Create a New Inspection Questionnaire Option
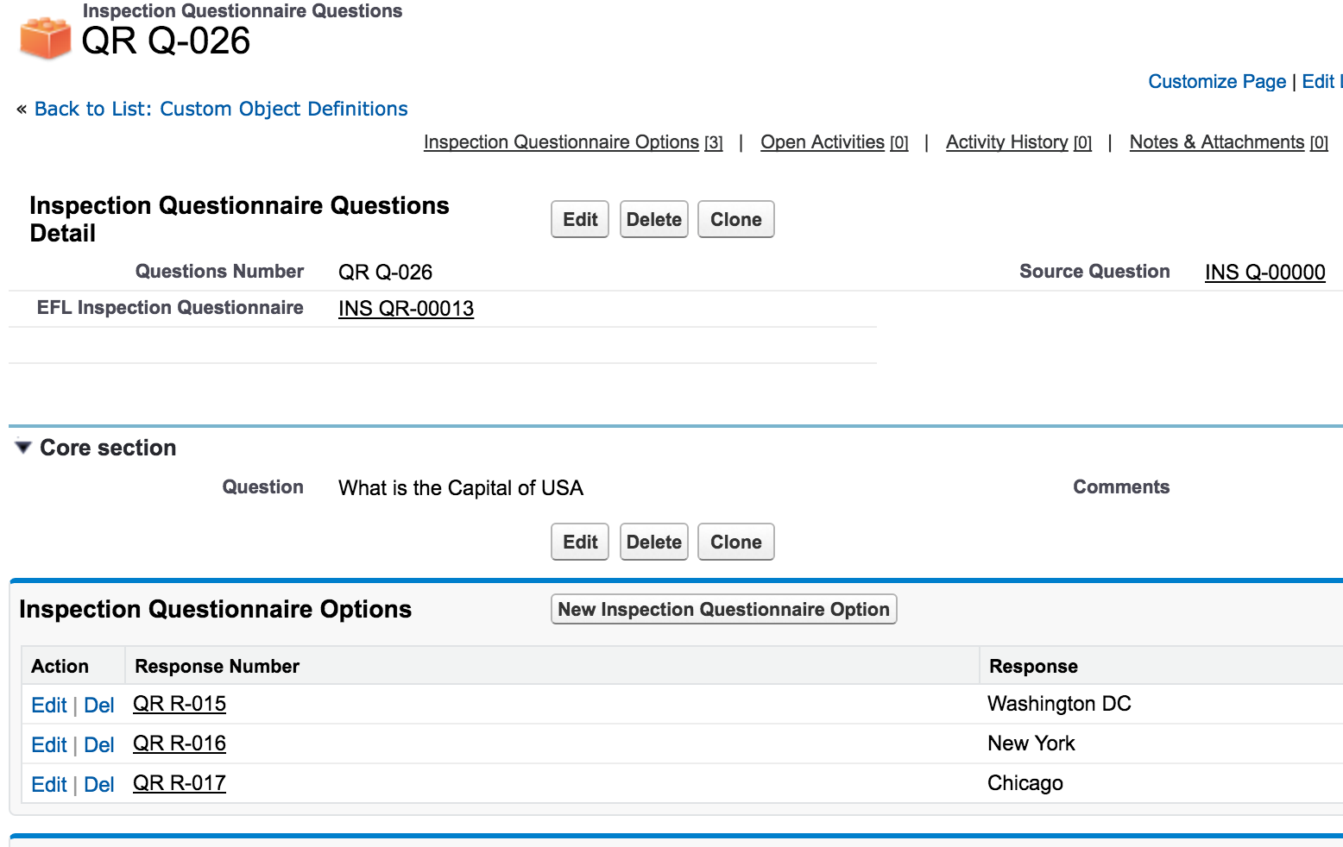The height and width of the screenshot is (847, 1343). coord(723,609)
